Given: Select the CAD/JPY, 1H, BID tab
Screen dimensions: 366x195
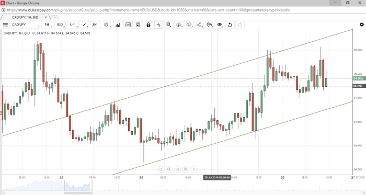Looking at the screenshot, I should pos(25,17).
